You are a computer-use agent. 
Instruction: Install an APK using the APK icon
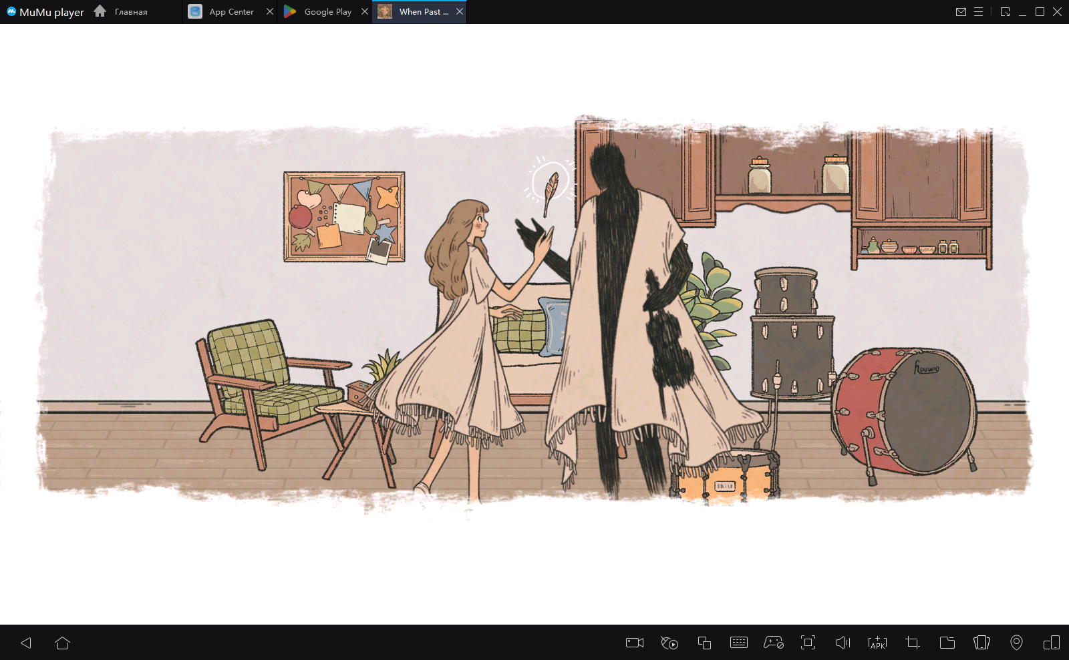tap(877, 643)
